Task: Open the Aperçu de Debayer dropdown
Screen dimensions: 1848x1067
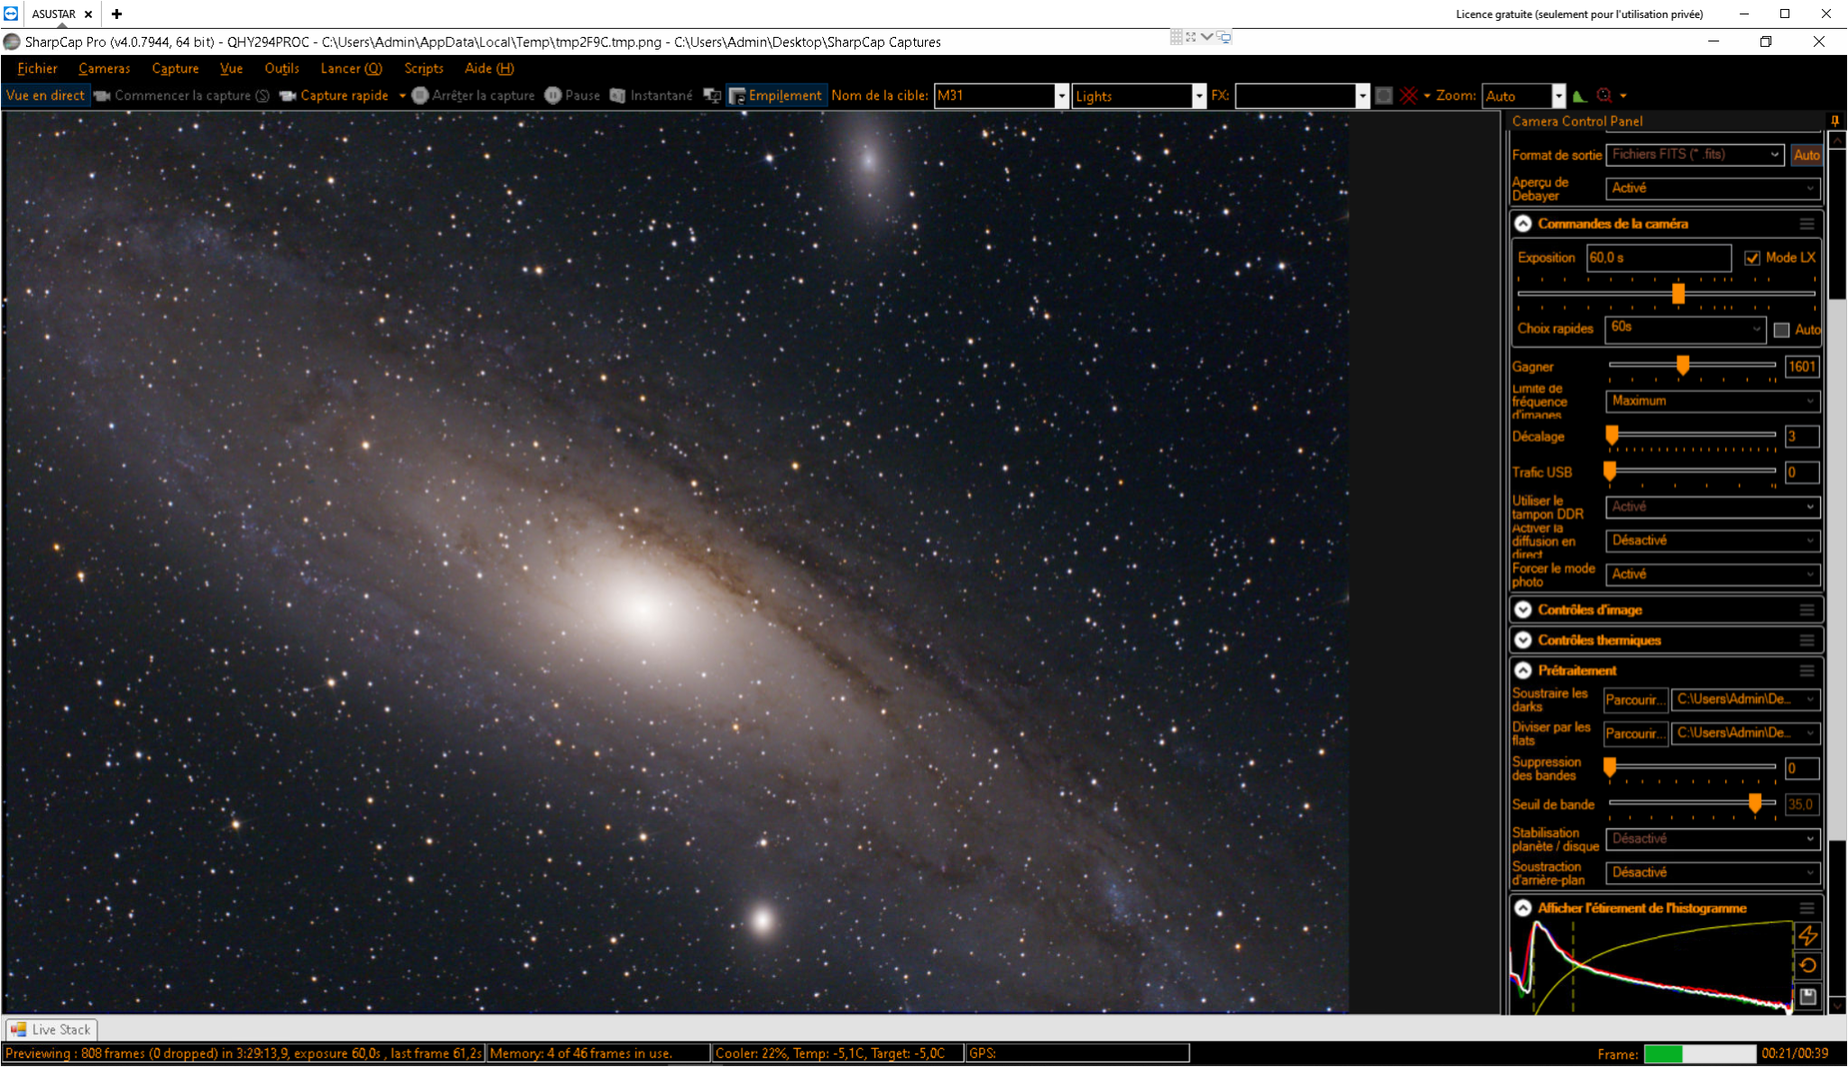Action: point(1713,189)
